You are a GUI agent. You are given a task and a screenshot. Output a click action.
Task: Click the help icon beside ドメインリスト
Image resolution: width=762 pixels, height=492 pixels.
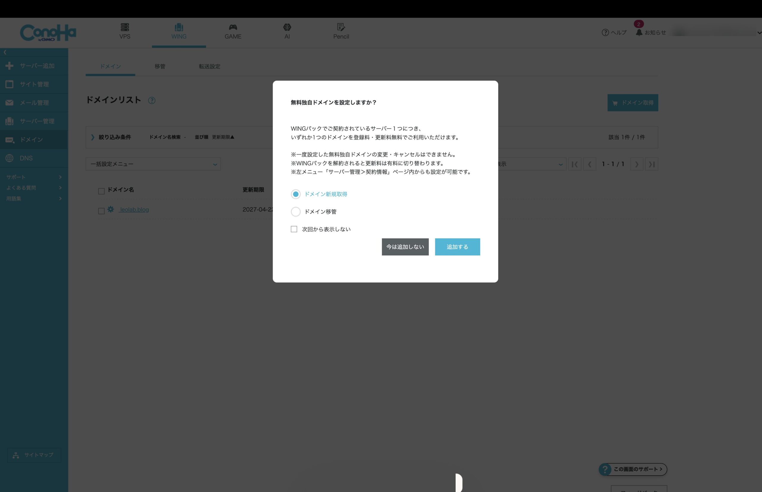point(152,101)
